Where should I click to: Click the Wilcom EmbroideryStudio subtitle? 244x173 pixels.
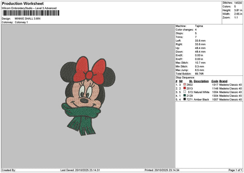coord(29,8)
